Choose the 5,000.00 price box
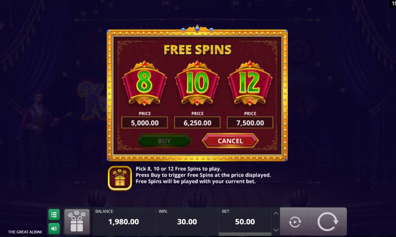 pos(145,123)
